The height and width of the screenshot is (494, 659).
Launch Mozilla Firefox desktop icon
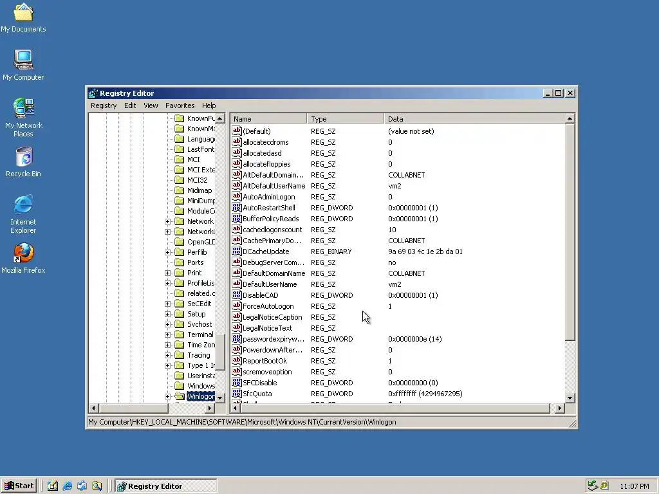click(x=23, y=259)
